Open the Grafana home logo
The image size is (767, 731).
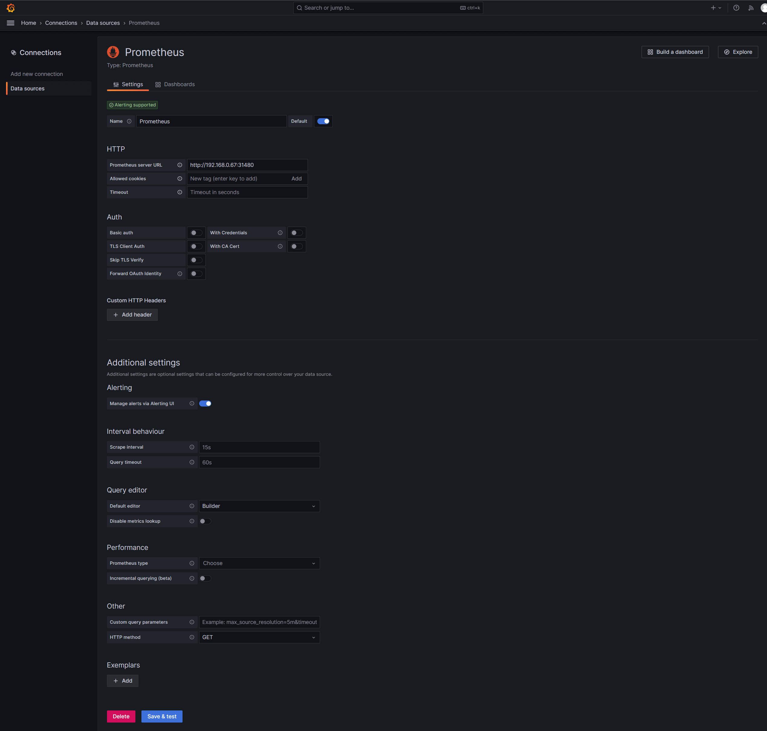pos(11,8)
